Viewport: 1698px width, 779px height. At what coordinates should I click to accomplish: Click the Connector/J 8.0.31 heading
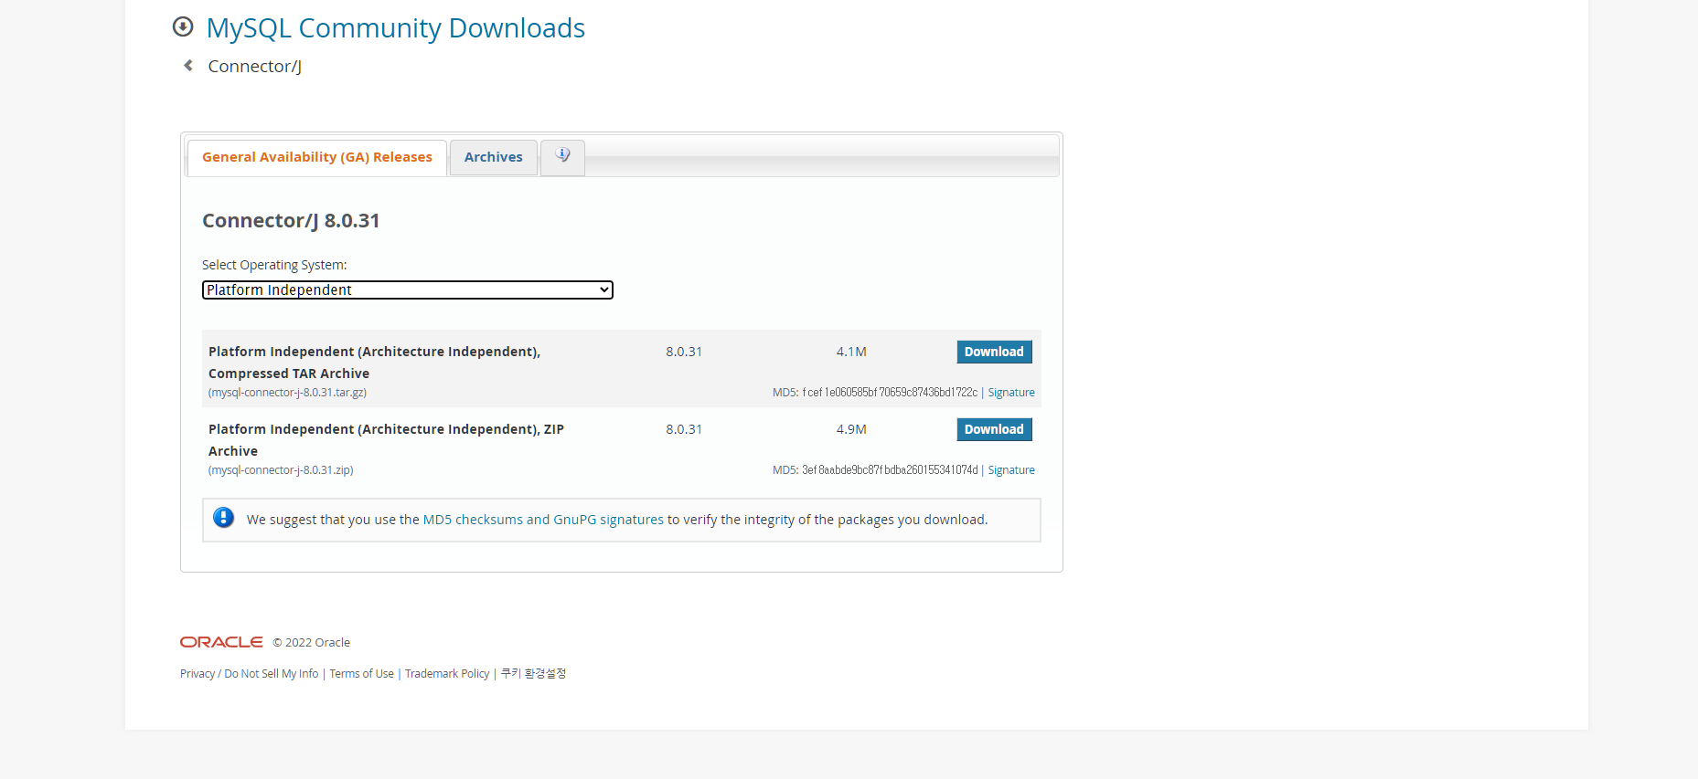pyautogui.click(x=291, y=221)
